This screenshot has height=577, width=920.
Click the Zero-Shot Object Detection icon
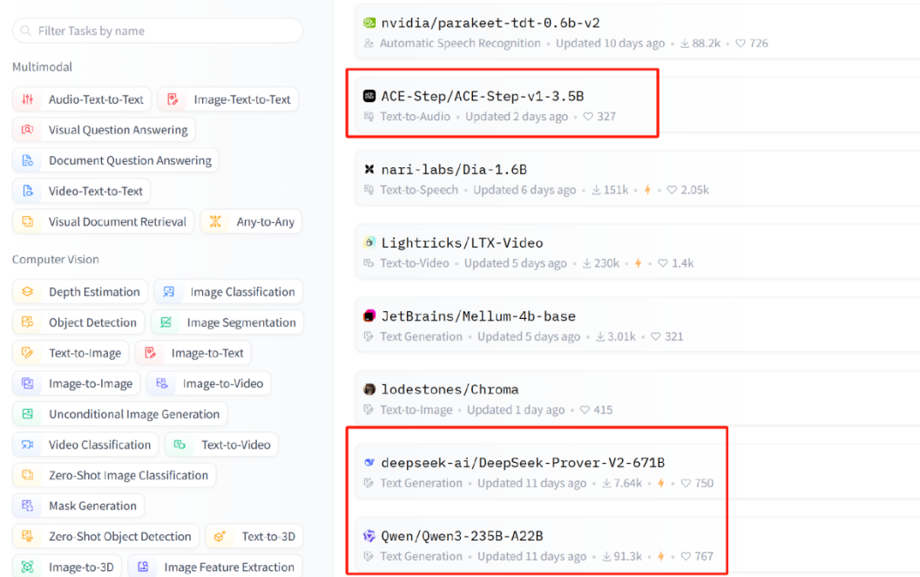click(28, 536)
